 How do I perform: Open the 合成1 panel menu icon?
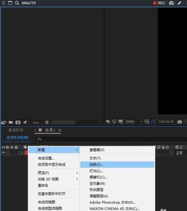(60, 130)
